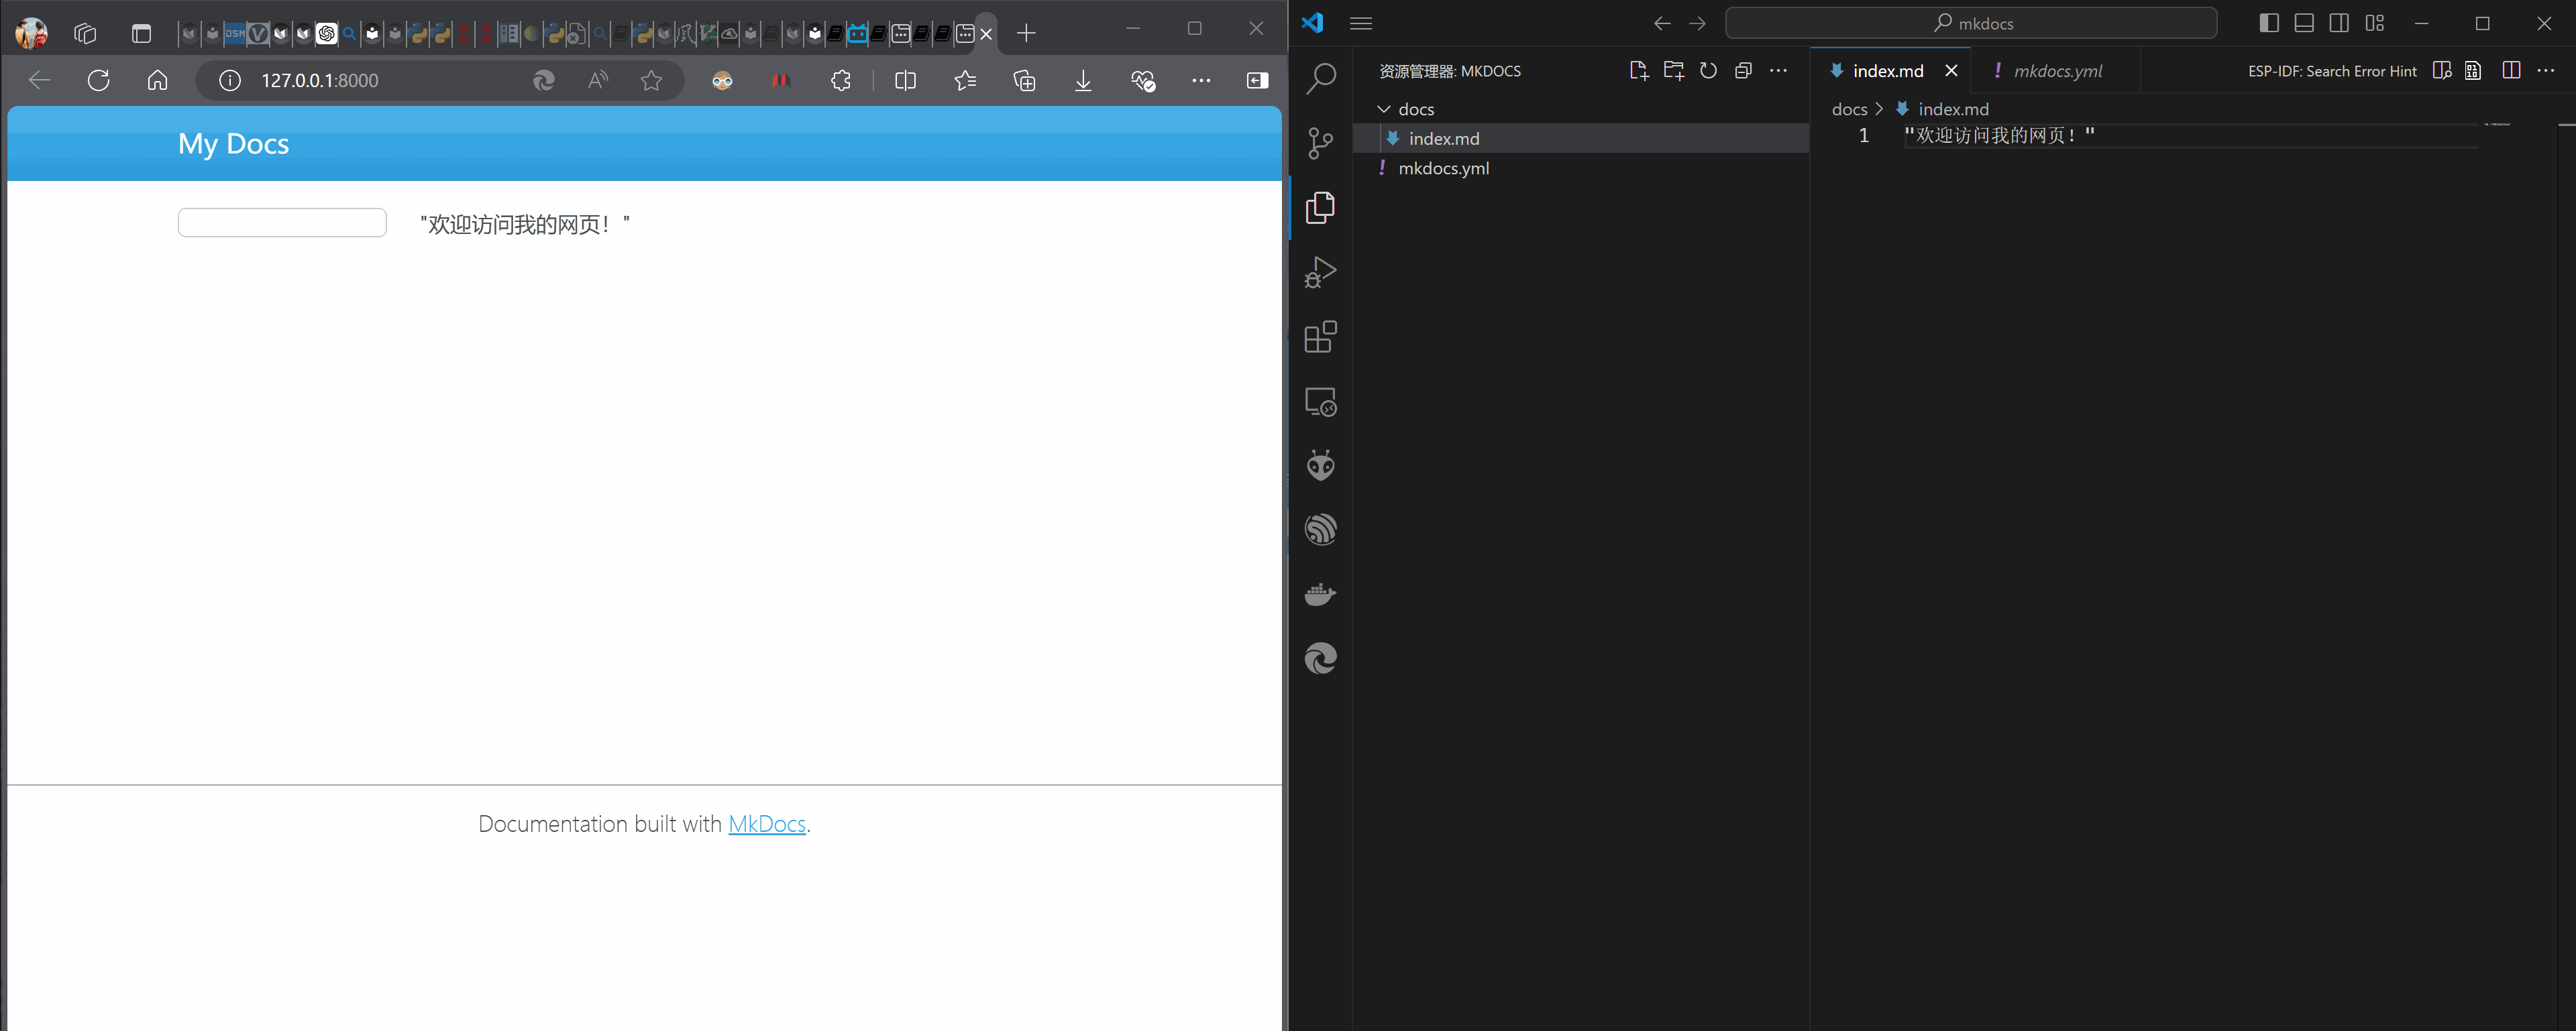Open Run and Debug view
This screenshot has width=2576, height=1031.
(x=1320, y=271)
